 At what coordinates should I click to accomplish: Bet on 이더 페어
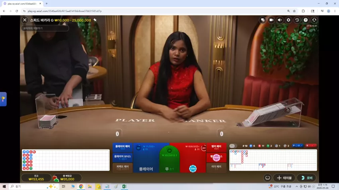point(216,168)
